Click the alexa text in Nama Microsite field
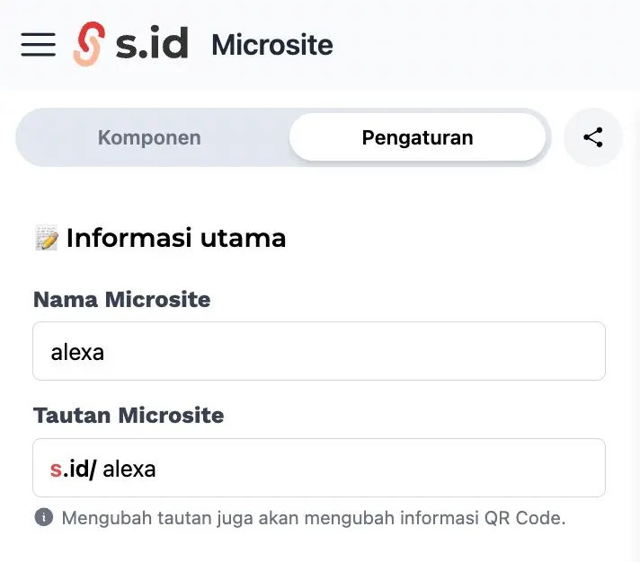Screen dimensions: 640x562 (77, 351)
